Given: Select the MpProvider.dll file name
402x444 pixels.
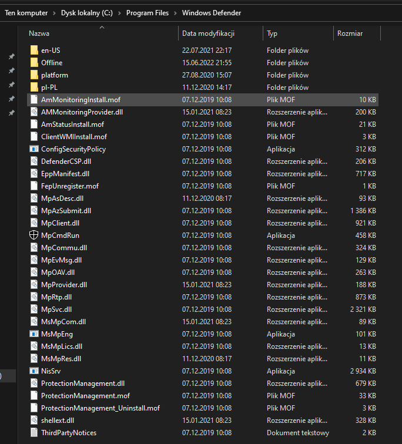Looking at the screenshot, I should click(64, 285).
